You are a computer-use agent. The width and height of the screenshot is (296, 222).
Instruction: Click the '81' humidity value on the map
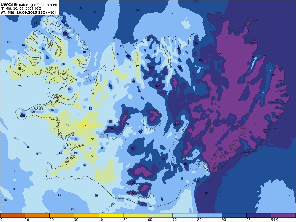coord(61,152)
